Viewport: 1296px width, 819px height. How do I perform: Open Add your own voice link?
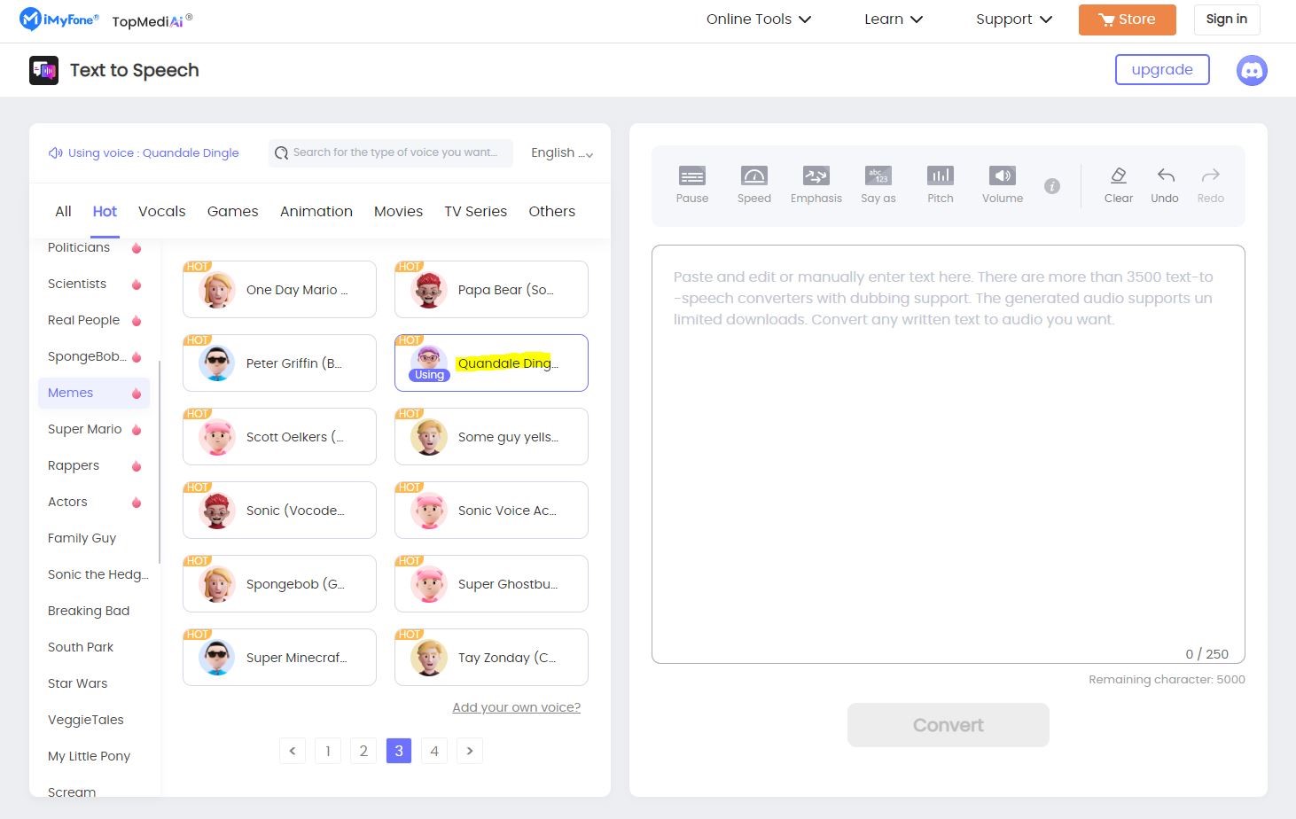tap(517, 707)
